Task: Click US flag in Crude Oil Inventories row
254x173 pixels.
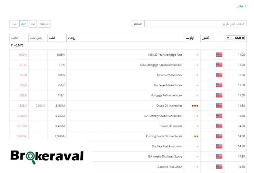Action: (219, 106)
